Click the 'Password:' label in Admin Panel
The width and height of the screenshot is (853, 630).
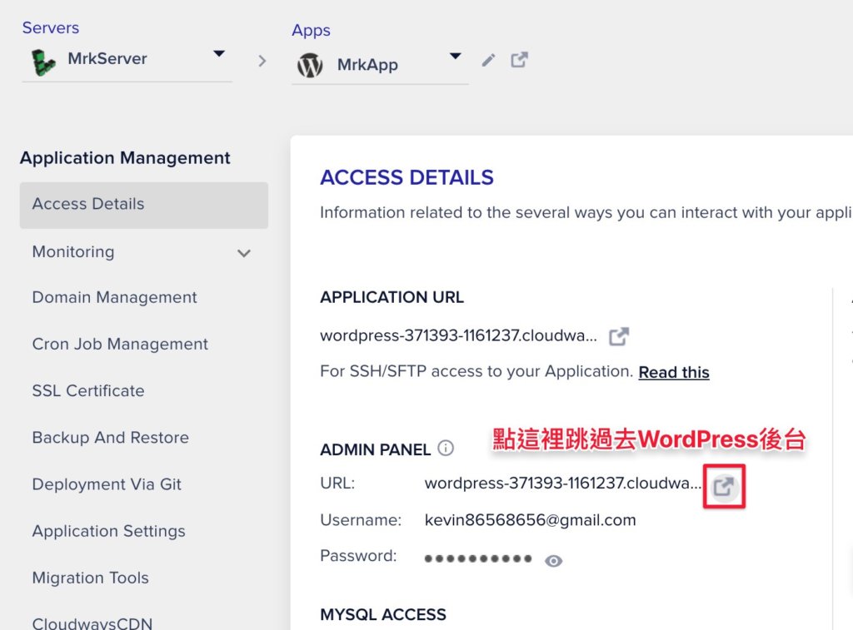coord(358,556)
